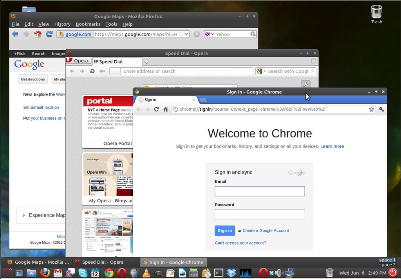Open the calendar app in the panel

click(95, 273)
